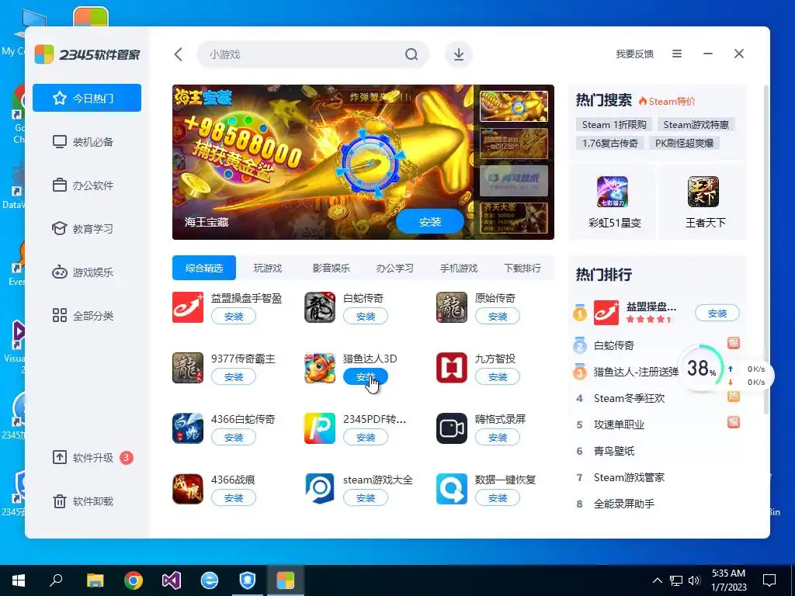The image size is (795, 596).
Task: Open the 4366白蛇传奇 app icon
Action: pyautogui.click(x=188, y=428)
